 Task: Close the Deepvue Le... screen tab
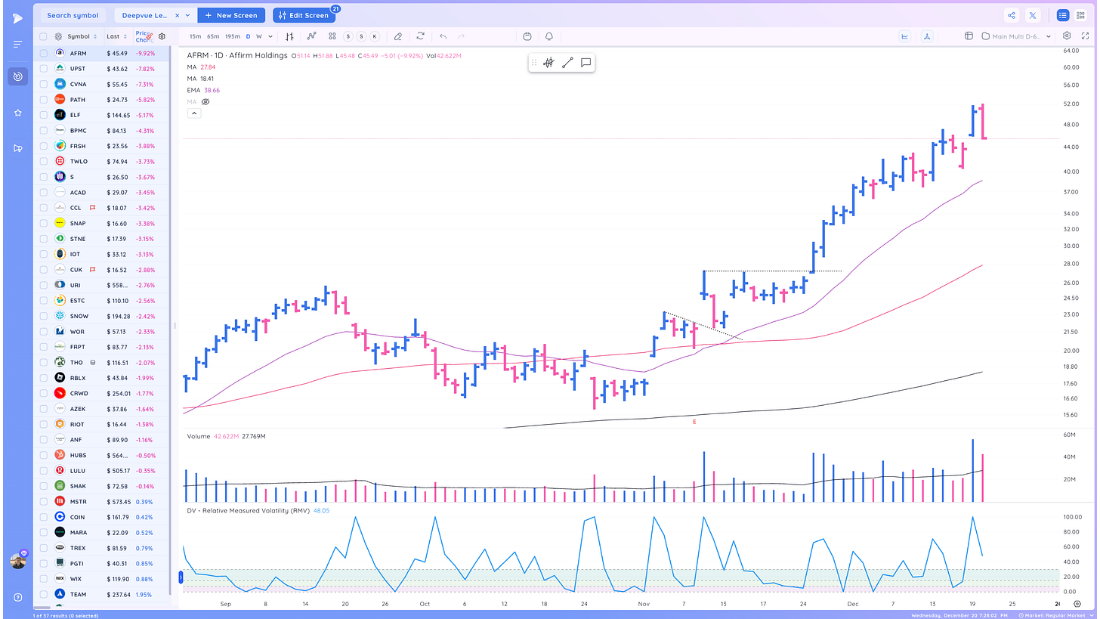tap(177, 15)
